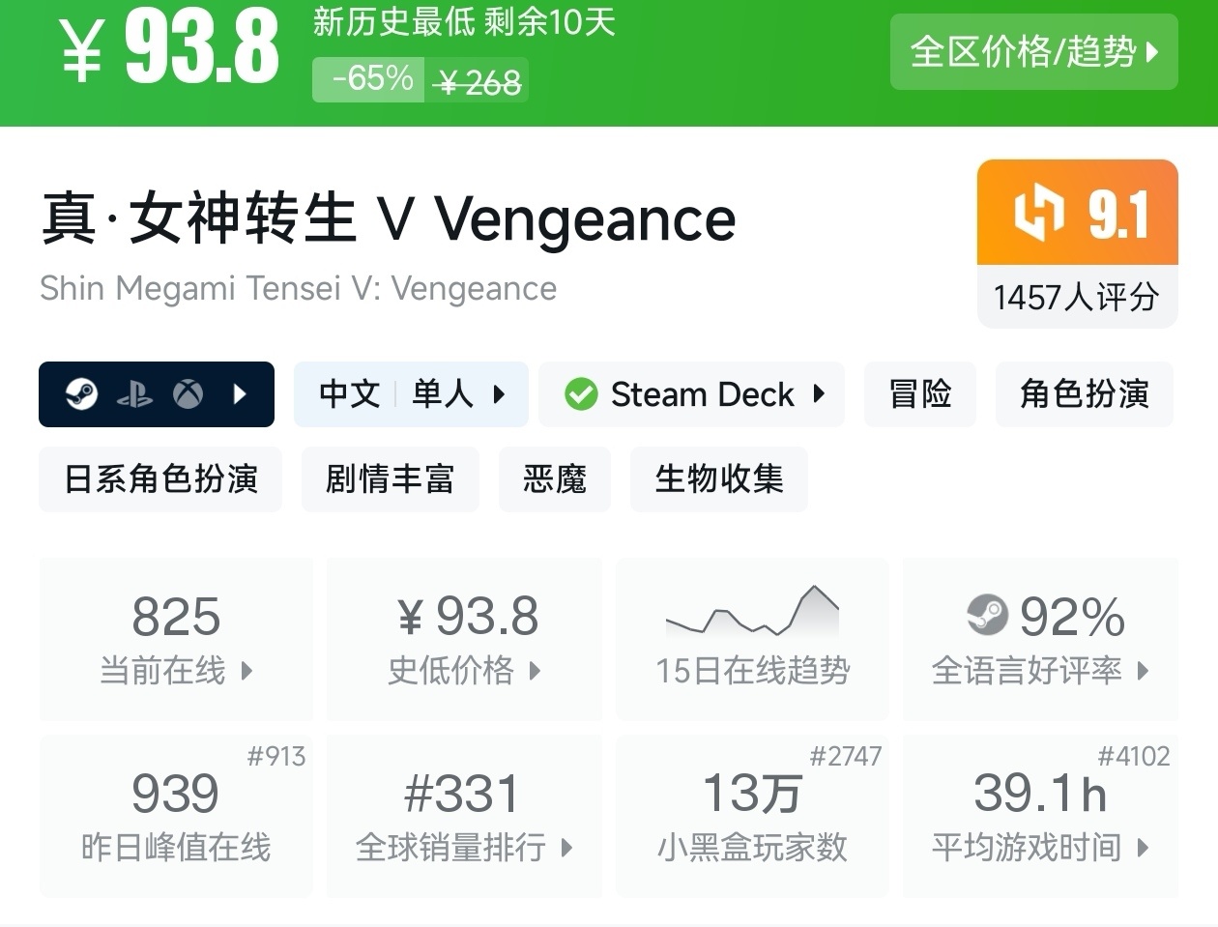1218x927 pixels.
Task: Click the 生物收集 tag
Action: click(718, 479)
